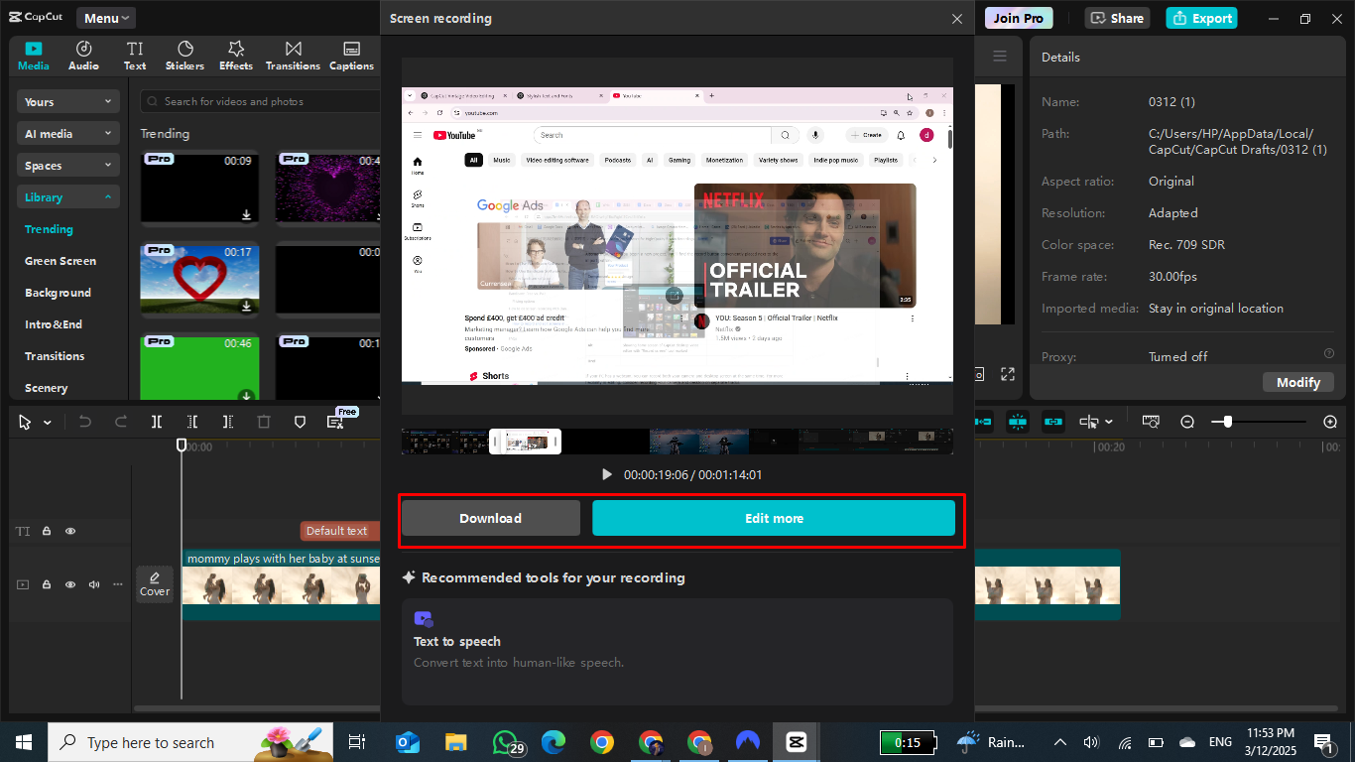
Task: Lock the video track using the lock icon
Action: 46,584
